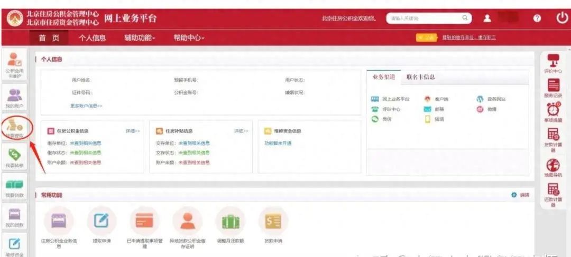This screenshot has width=571, height=257.
Task: Click the power logout icon
Action: click(562, 18)
